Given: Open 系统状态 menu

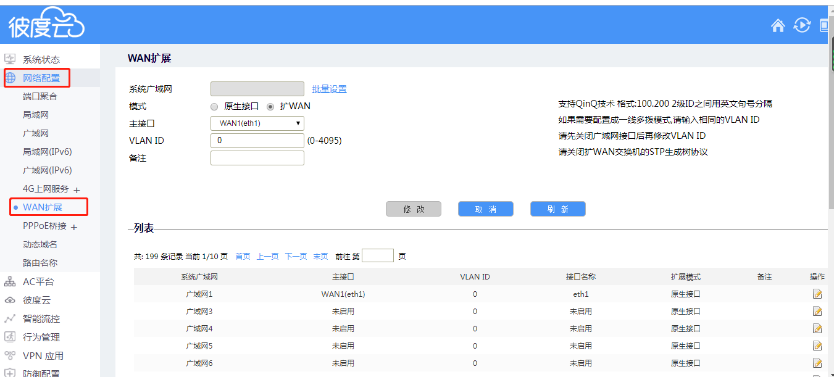Looking at the screenshot, I should 41,60.
